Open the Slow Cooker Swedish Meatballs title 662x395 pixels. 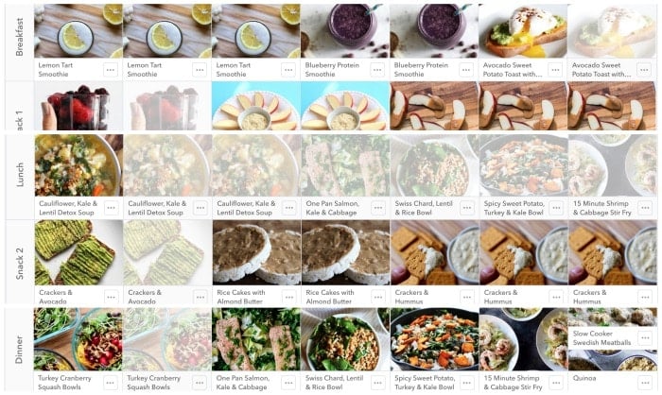601,338
